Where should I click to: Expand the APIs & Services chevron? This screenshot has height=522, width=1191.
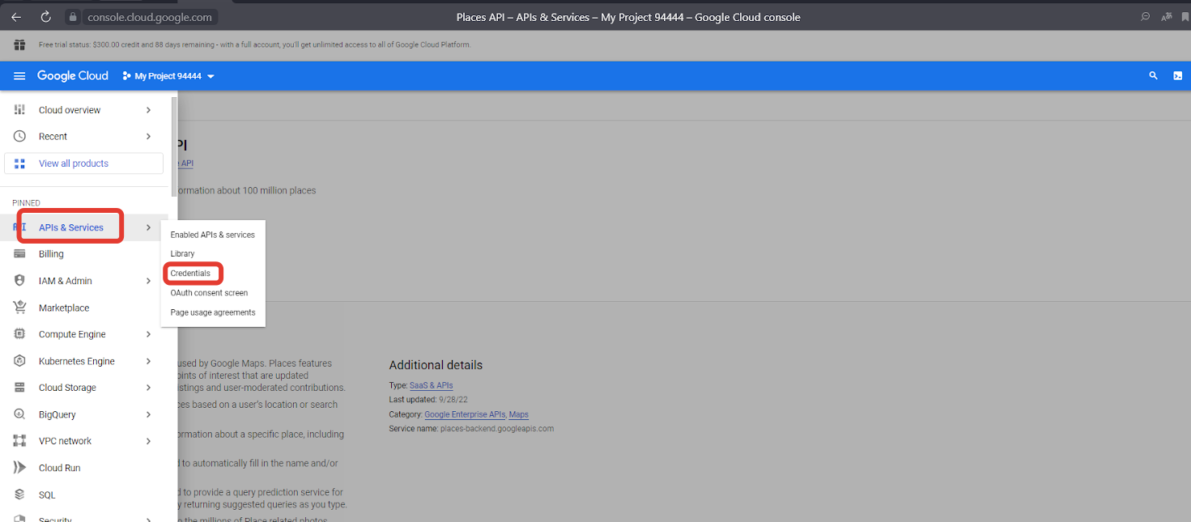[148, 227]
